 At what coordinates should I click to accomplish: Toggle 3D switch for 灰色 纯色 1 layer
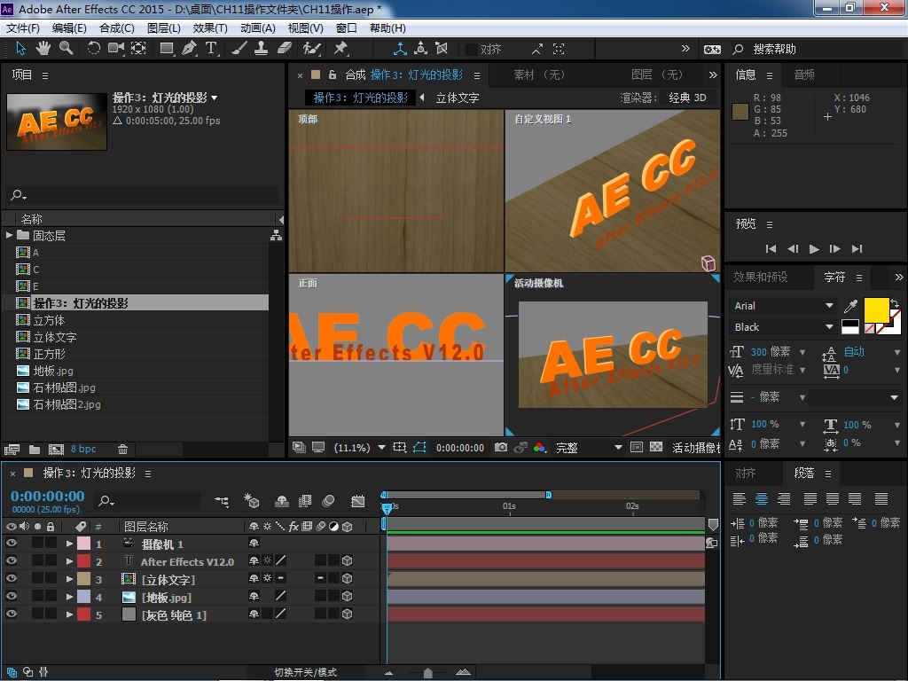coord(347,614)
